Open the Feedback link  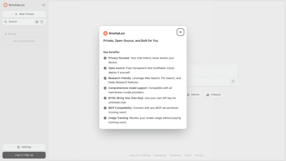click(175, 155)
